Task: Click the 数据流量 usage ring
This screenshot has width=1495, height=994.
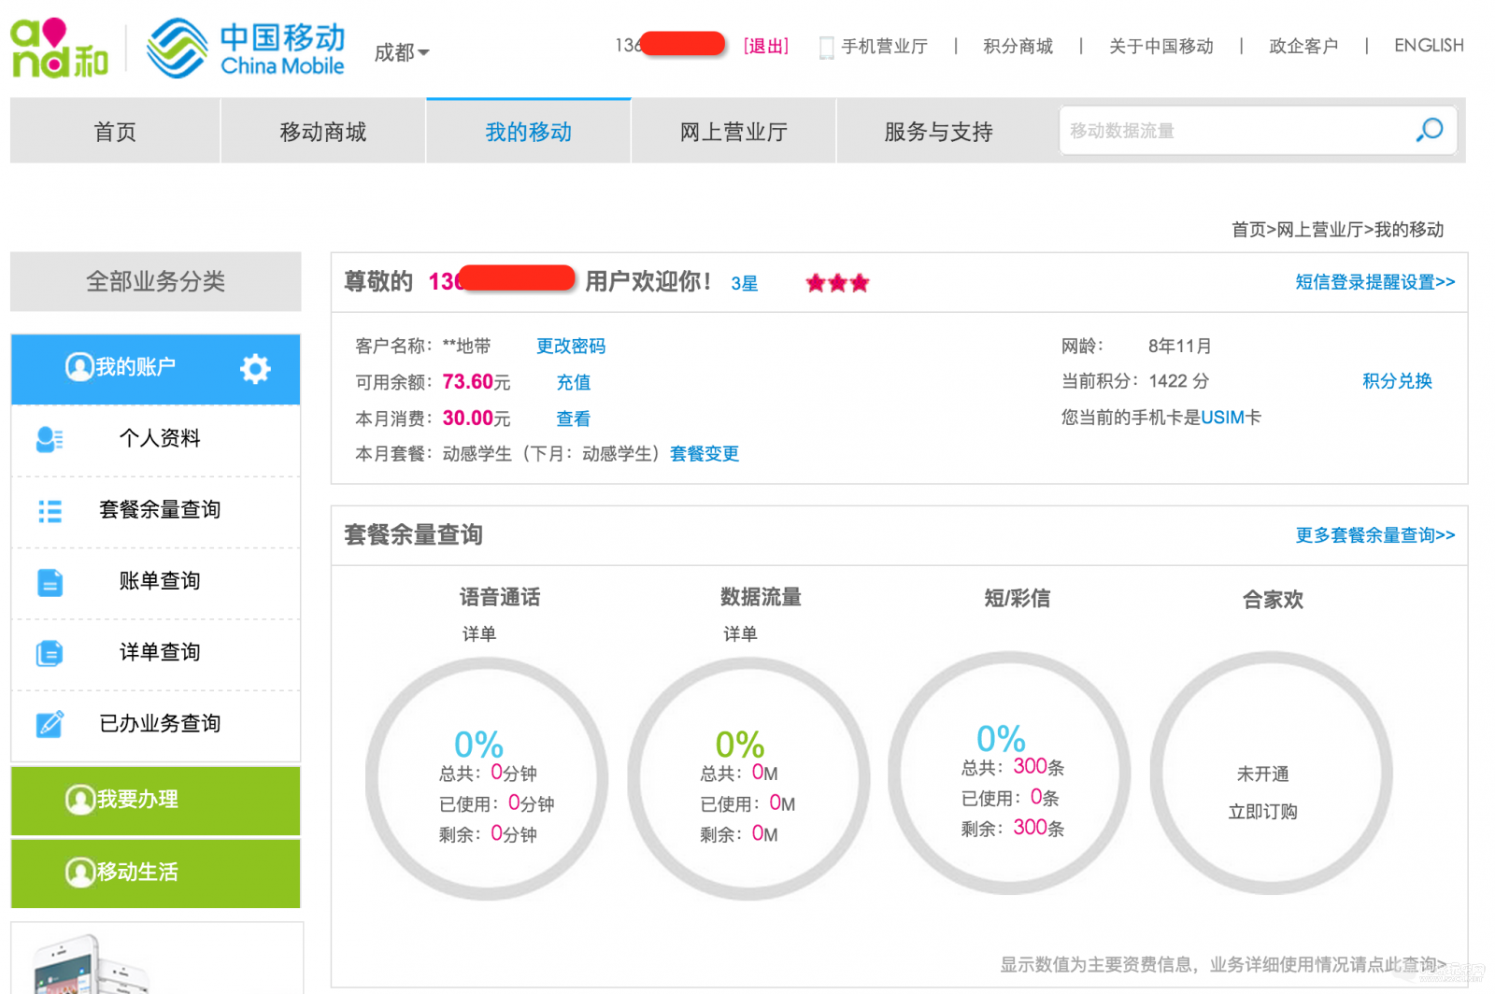Action: point(748,778)
